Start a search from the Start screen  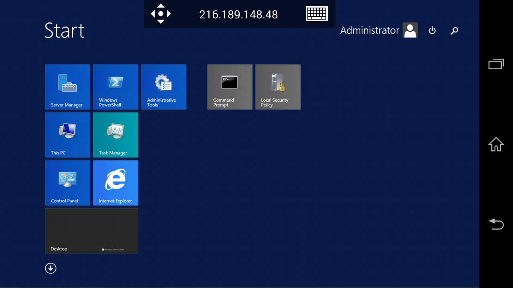454,30
